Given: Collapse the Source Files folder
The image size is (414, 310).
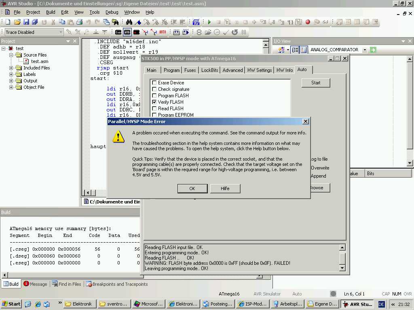Looking at the screenshot, I should [x=11, y=55].
